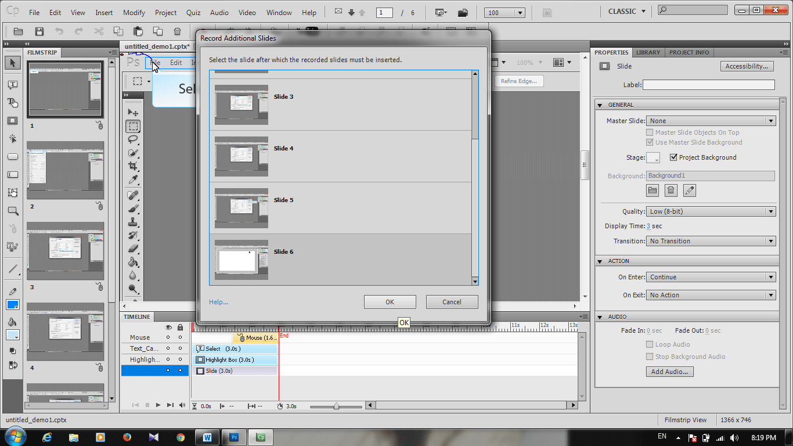Screen dimensions: 793x446
Task: Open the CLASSIC workspace dropdown
Action: pos(627,12)
